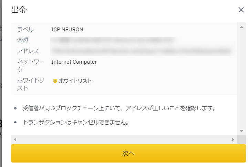
Task: Click the vertical scrollbar track
Action: (241, 79)
